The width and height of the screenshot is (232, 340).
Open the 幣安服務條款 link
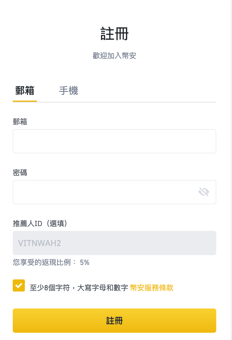[x=152, y=288]
